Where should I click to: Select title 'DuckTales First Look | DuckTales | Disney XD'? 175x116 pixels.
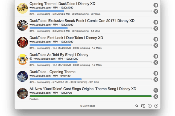pyautogui.click(x=66, y=38)
